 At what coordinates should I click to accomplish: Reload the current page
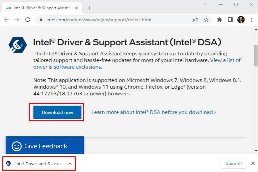tap(28, 20)
